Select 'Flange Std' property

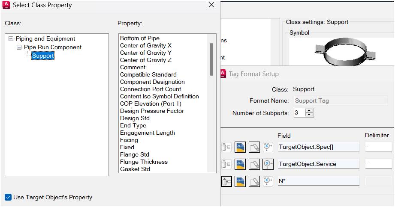[135, 155]
